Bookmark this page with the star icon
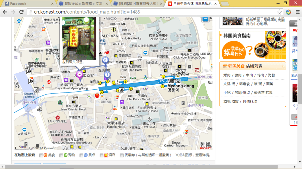The image size is (302, 169). [x=279, y=12]
